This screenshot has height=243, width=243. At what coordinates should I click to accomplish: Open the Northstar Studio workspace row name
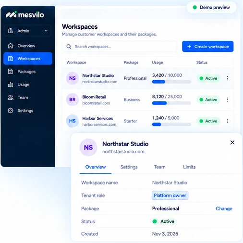98,75
